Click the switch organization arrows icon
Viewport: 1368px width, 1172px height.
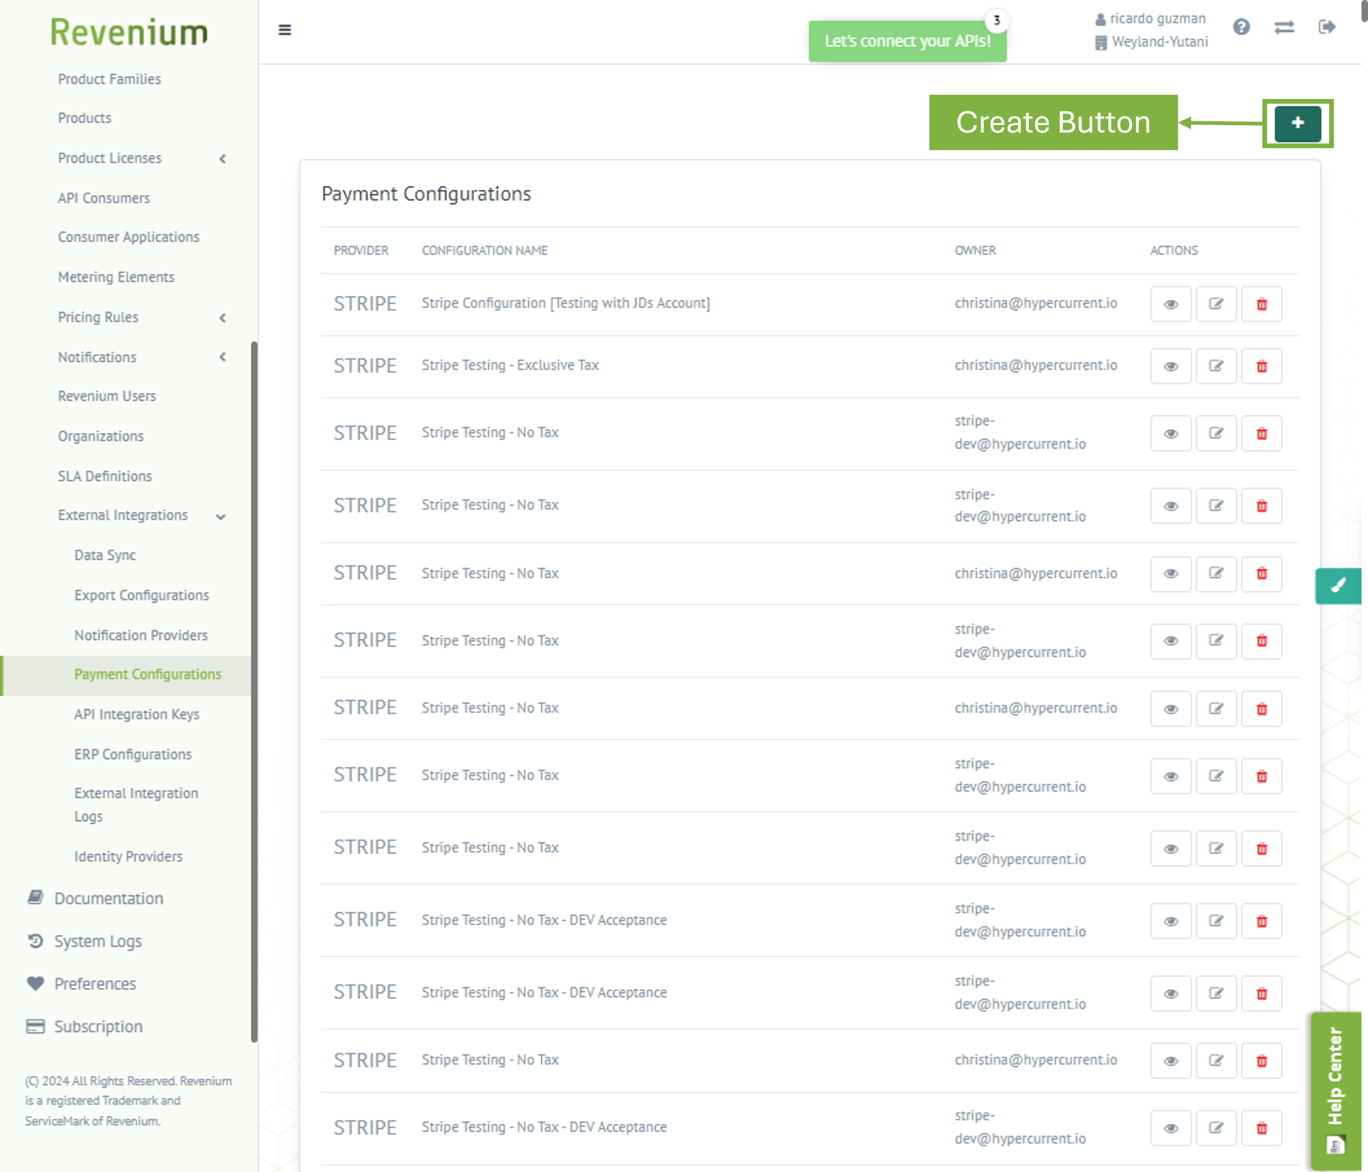point(1284,27)
